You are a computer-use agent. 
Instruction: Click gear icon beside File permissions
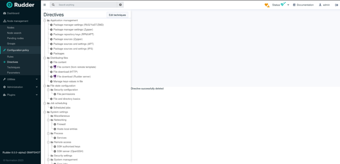[55, 94]
